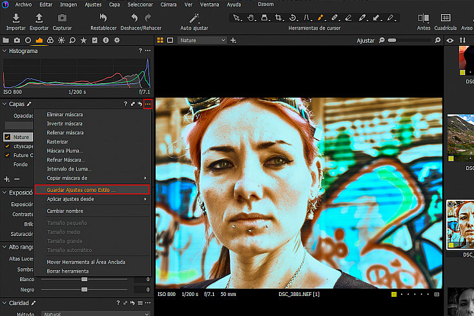Select the crop cursor tool
Image resolution: width=474 pixels, height=316 pixels.
(x=278, y=18)
